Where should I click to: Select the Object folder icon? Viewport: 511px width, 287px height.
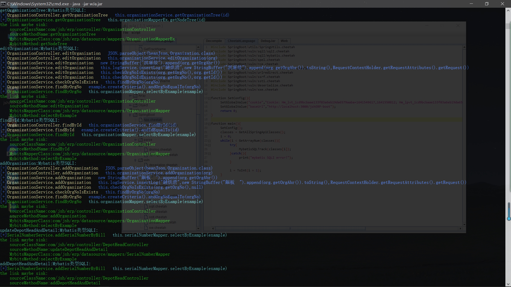click(x=135, y=105)
